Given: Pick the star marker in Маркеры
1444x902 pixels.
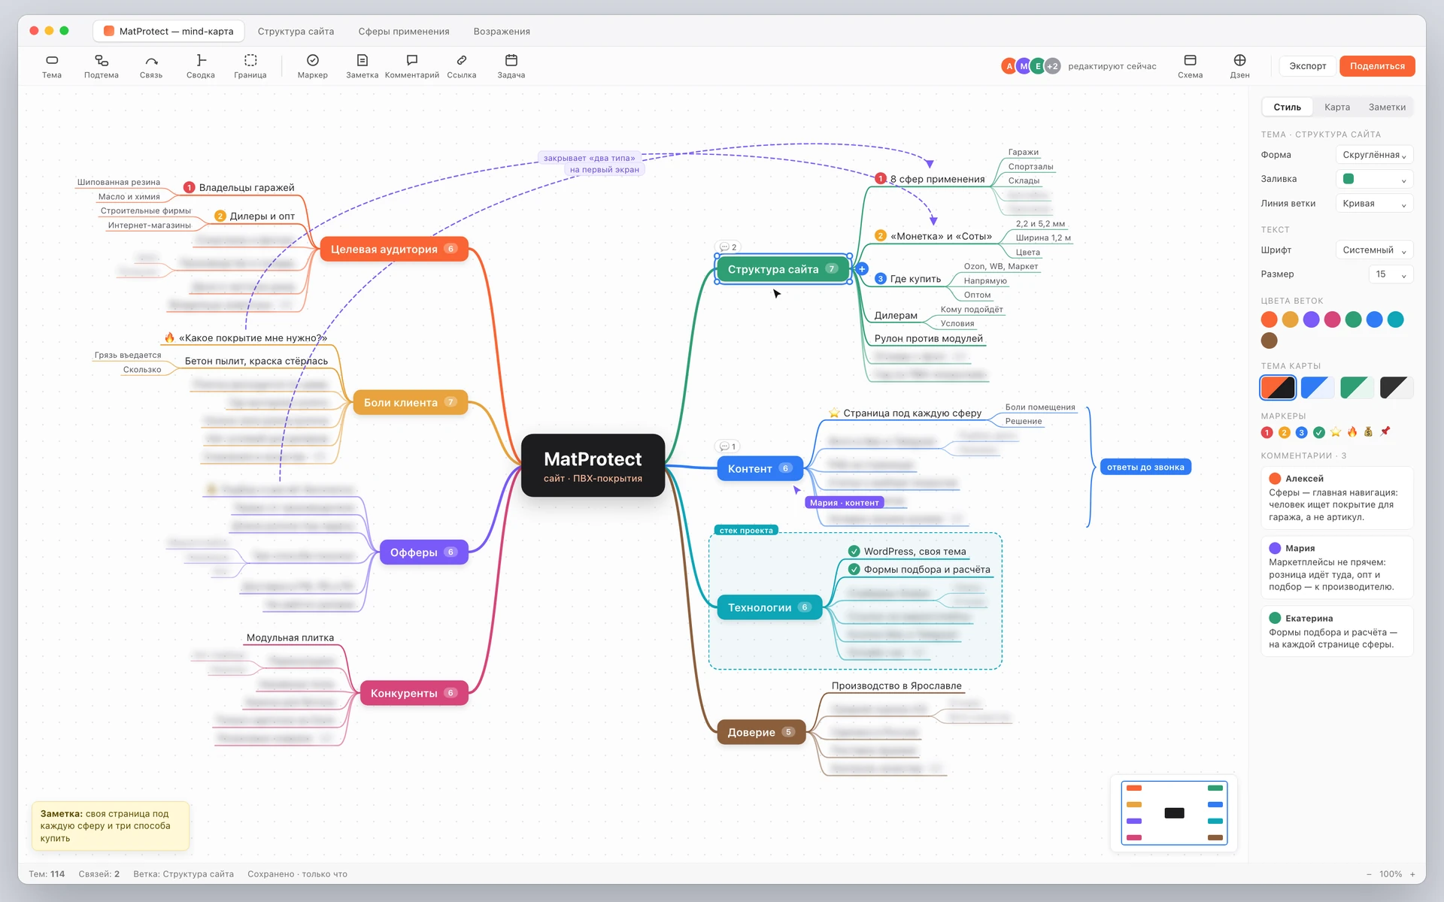Looking at the screenshot, I should click(1336, 432).
